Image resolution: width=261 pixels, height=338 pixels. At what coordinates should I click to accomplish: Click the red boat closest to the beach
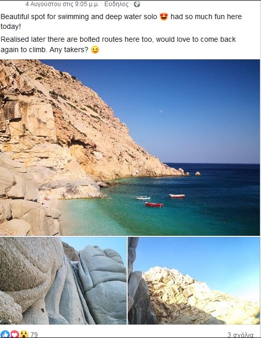pyautogui.click(x=155, y=204)
